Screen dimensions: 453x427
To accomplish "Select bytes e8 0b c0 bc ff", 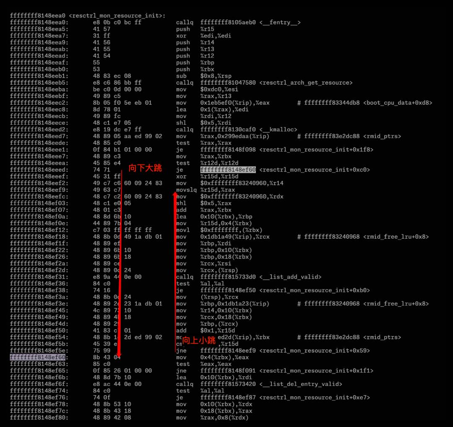I will click(x=117, y=22).
